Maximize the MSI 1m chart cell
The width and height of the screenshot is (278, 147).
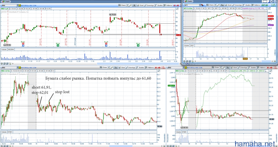tap(159, 71)
